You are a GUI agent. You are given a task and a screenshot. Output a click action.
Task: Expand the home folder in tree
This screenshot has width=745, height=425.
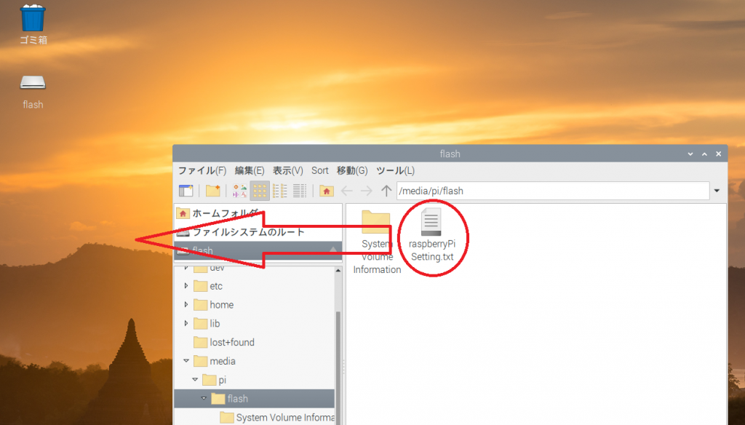pos(186,305)
